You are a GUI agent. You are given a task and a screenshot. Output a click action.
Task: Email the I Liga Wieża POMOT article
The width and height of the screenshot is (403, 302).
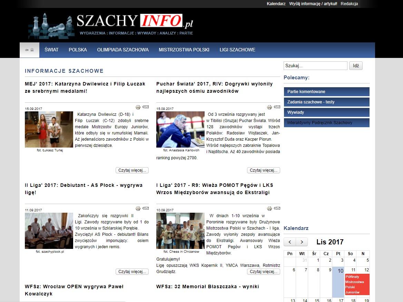pyautogui.click(x=277, y=208)
